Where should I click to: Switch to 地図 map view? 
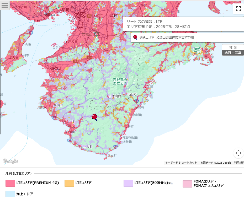(233, 47)
